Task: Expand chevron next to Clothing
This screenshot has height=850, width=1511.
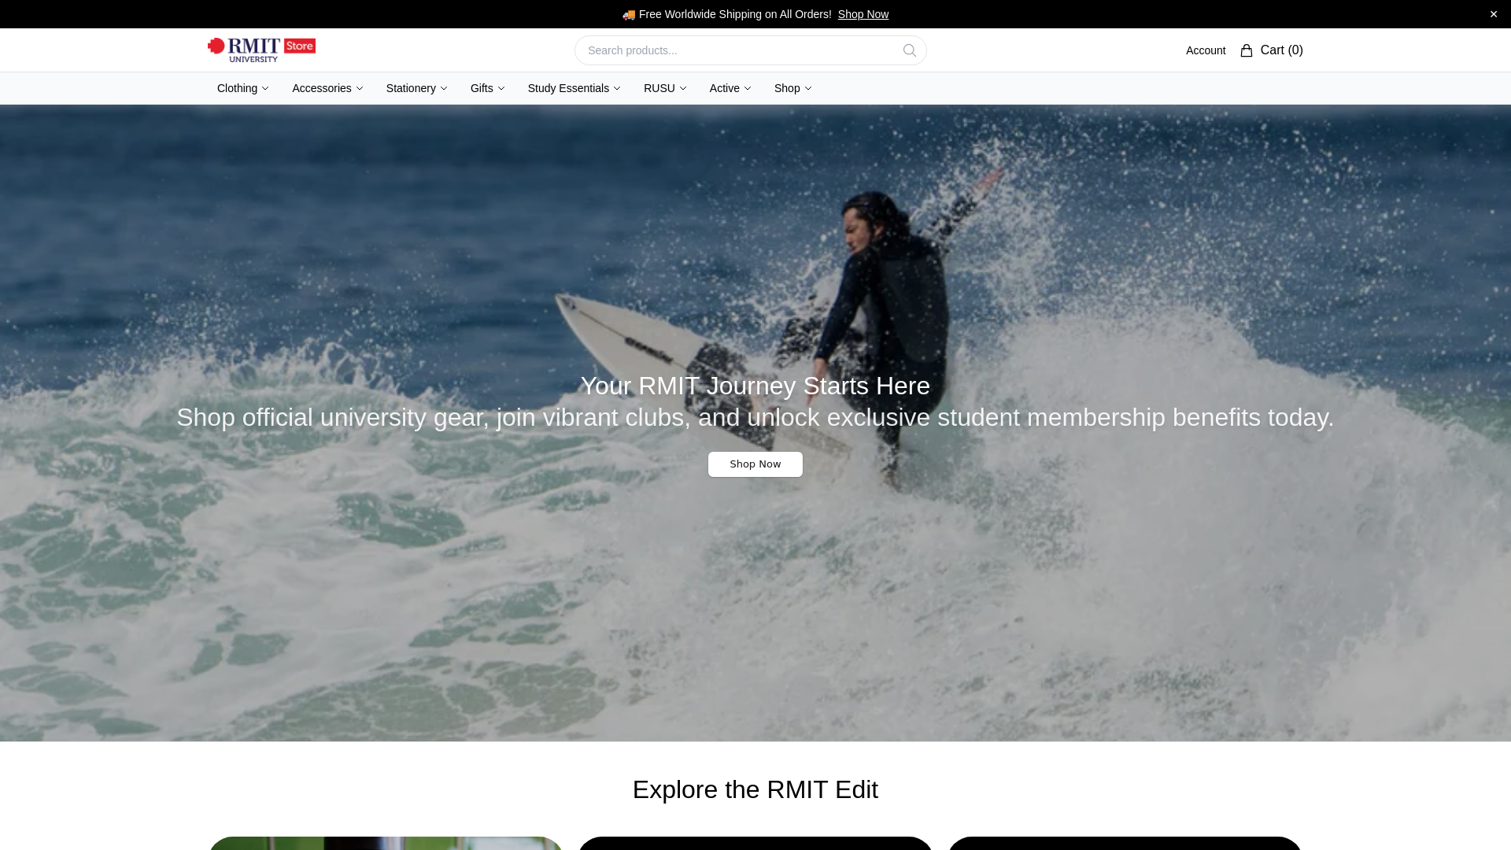Action: (265, 88)
